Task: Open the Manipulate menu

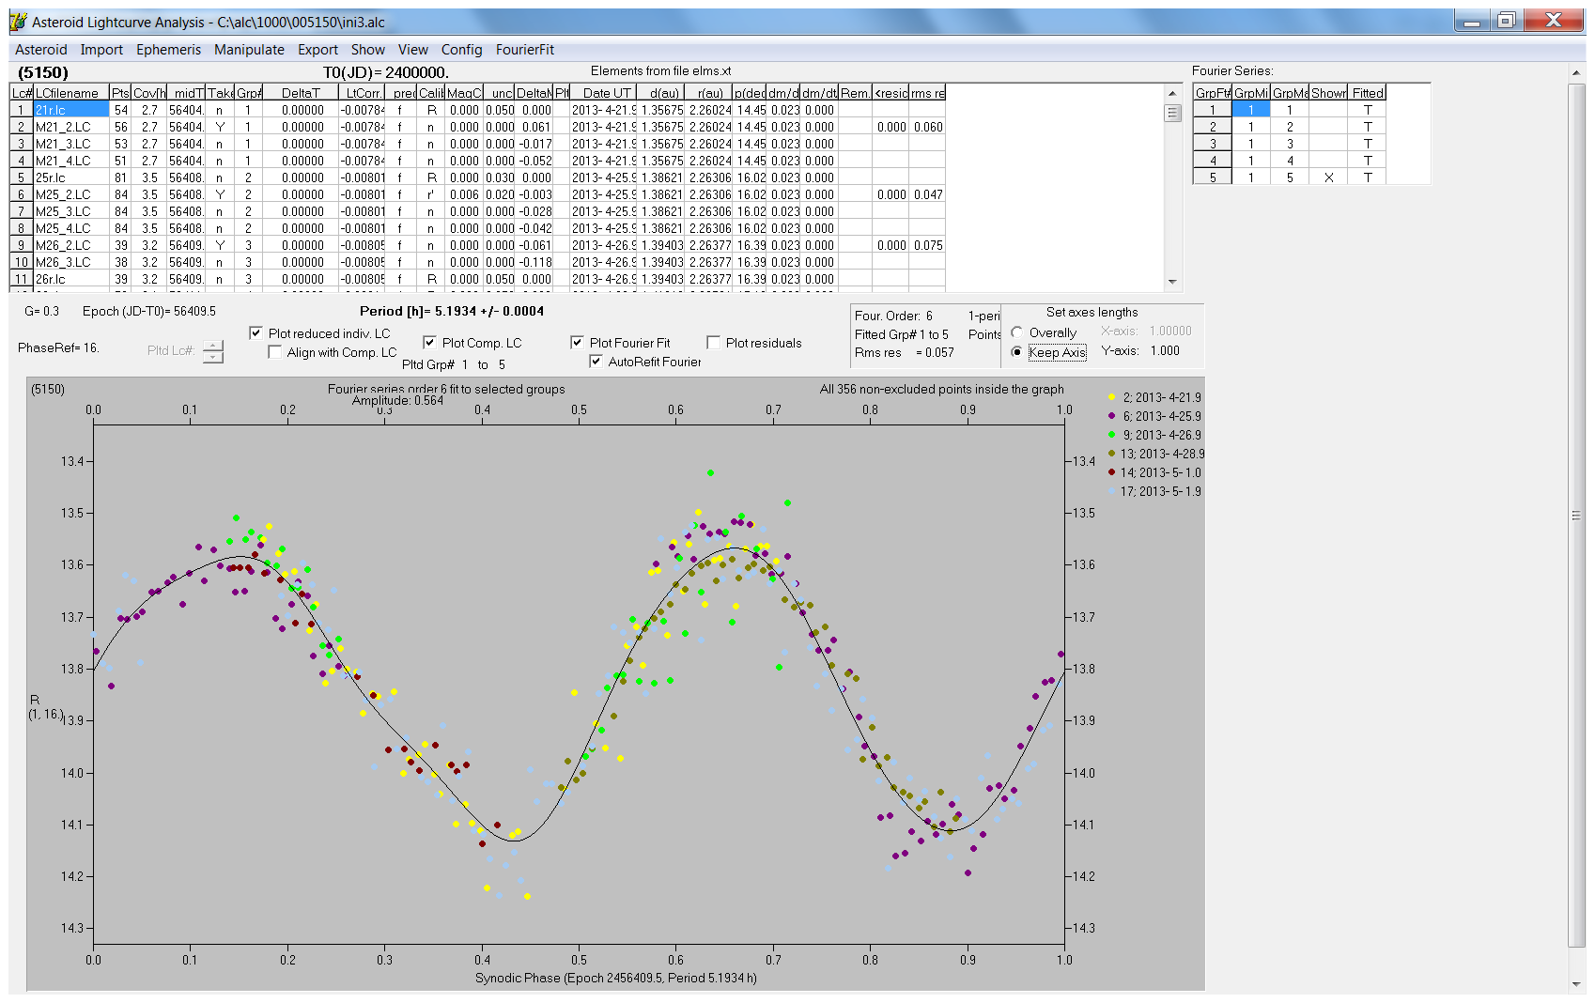Action: pyautogui.click(x=249, y=50)
